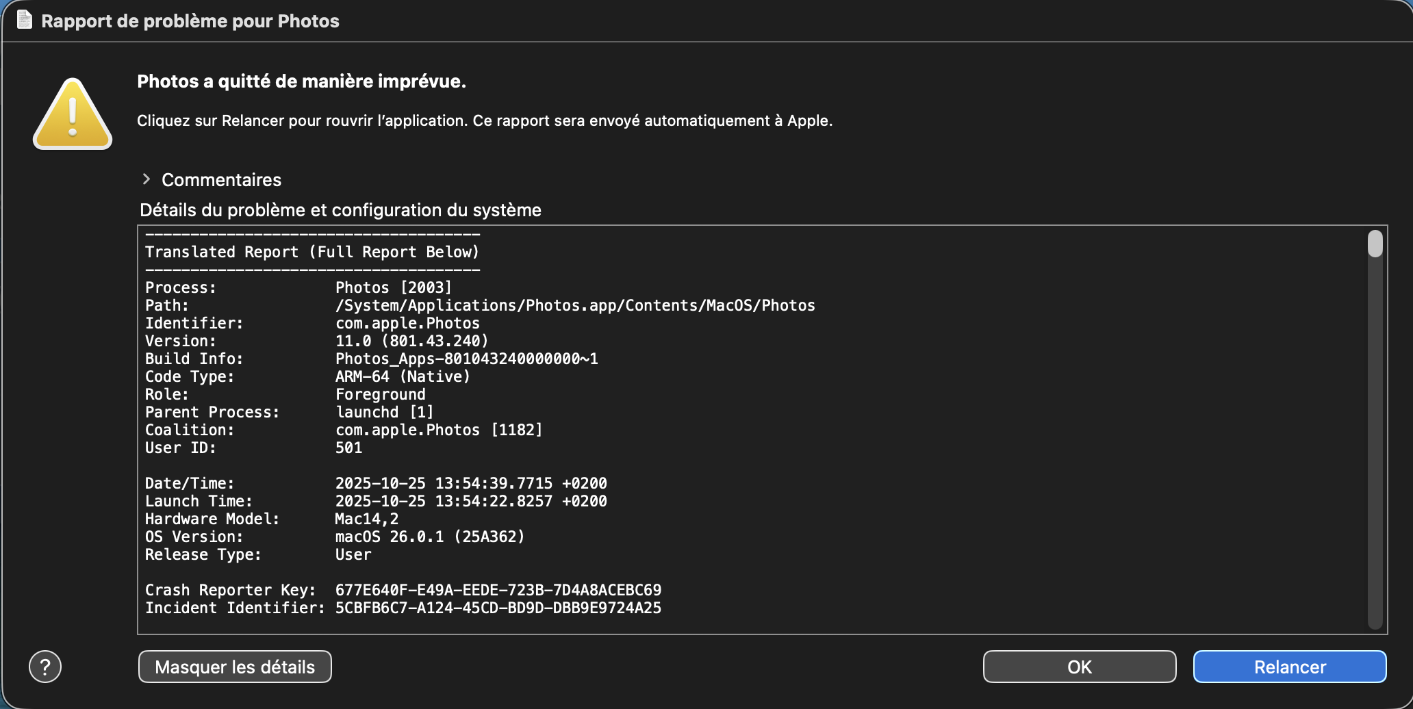Click the Détails du problème et configuration label
This screenshot has width=1413, height=709.
click(x=340, y=210)
